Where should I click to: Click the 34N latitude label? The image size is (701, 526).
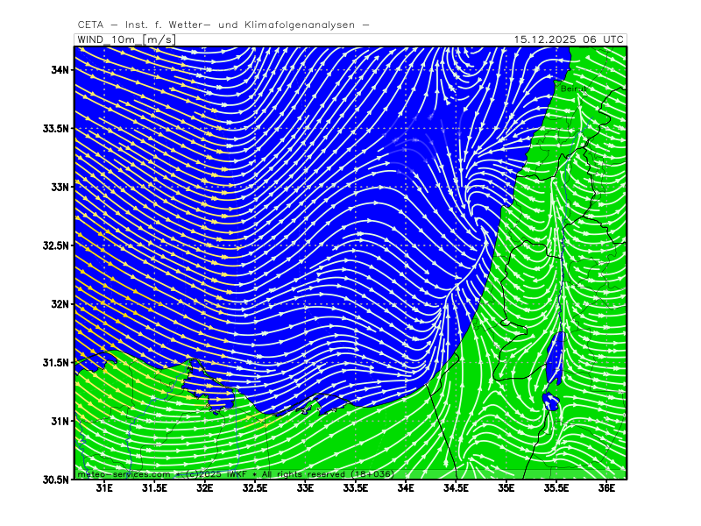[x=60, y=70]
